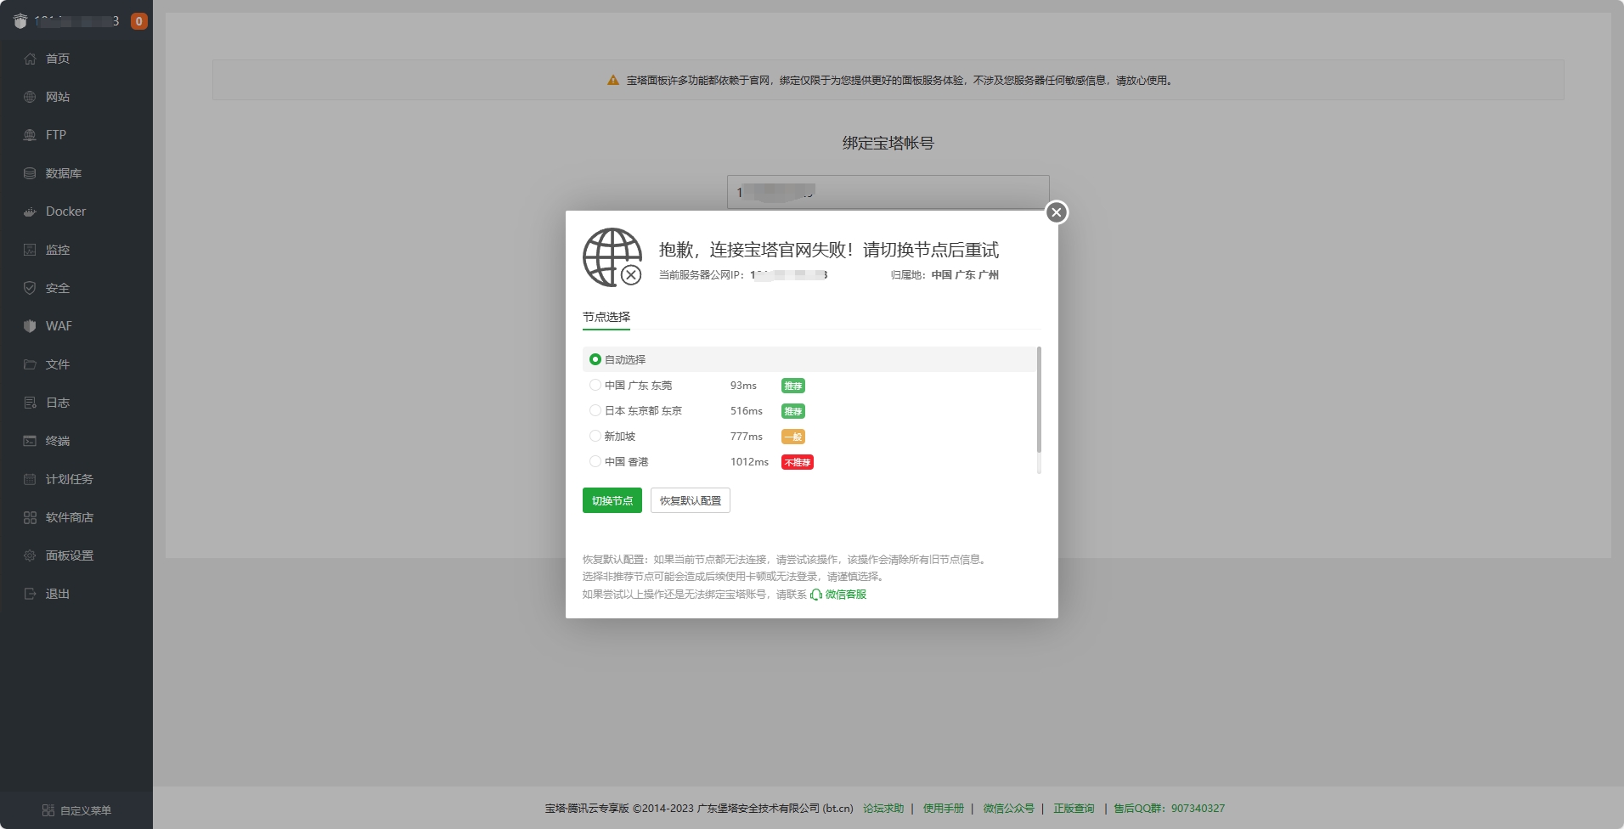The image size is (1624, 829).
Task: Click the 1012ms latency value
Action: point(749,462)
